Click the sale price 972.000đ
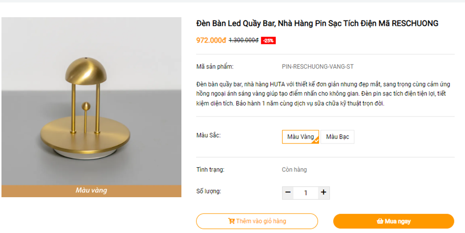The height and width of the screenshot is (233, 465). point(211,41)
